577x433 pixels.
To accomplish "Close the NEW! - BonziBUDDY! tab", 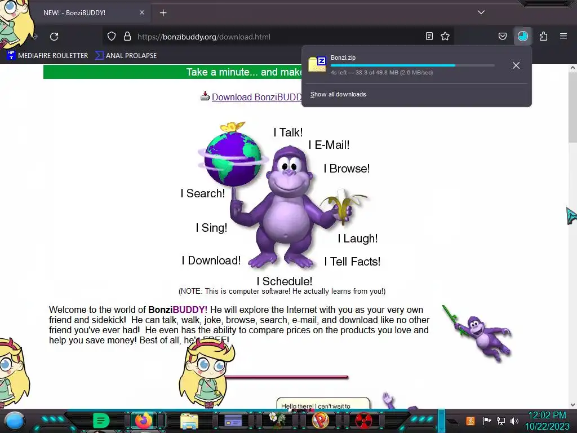I will tap(142, 12).
